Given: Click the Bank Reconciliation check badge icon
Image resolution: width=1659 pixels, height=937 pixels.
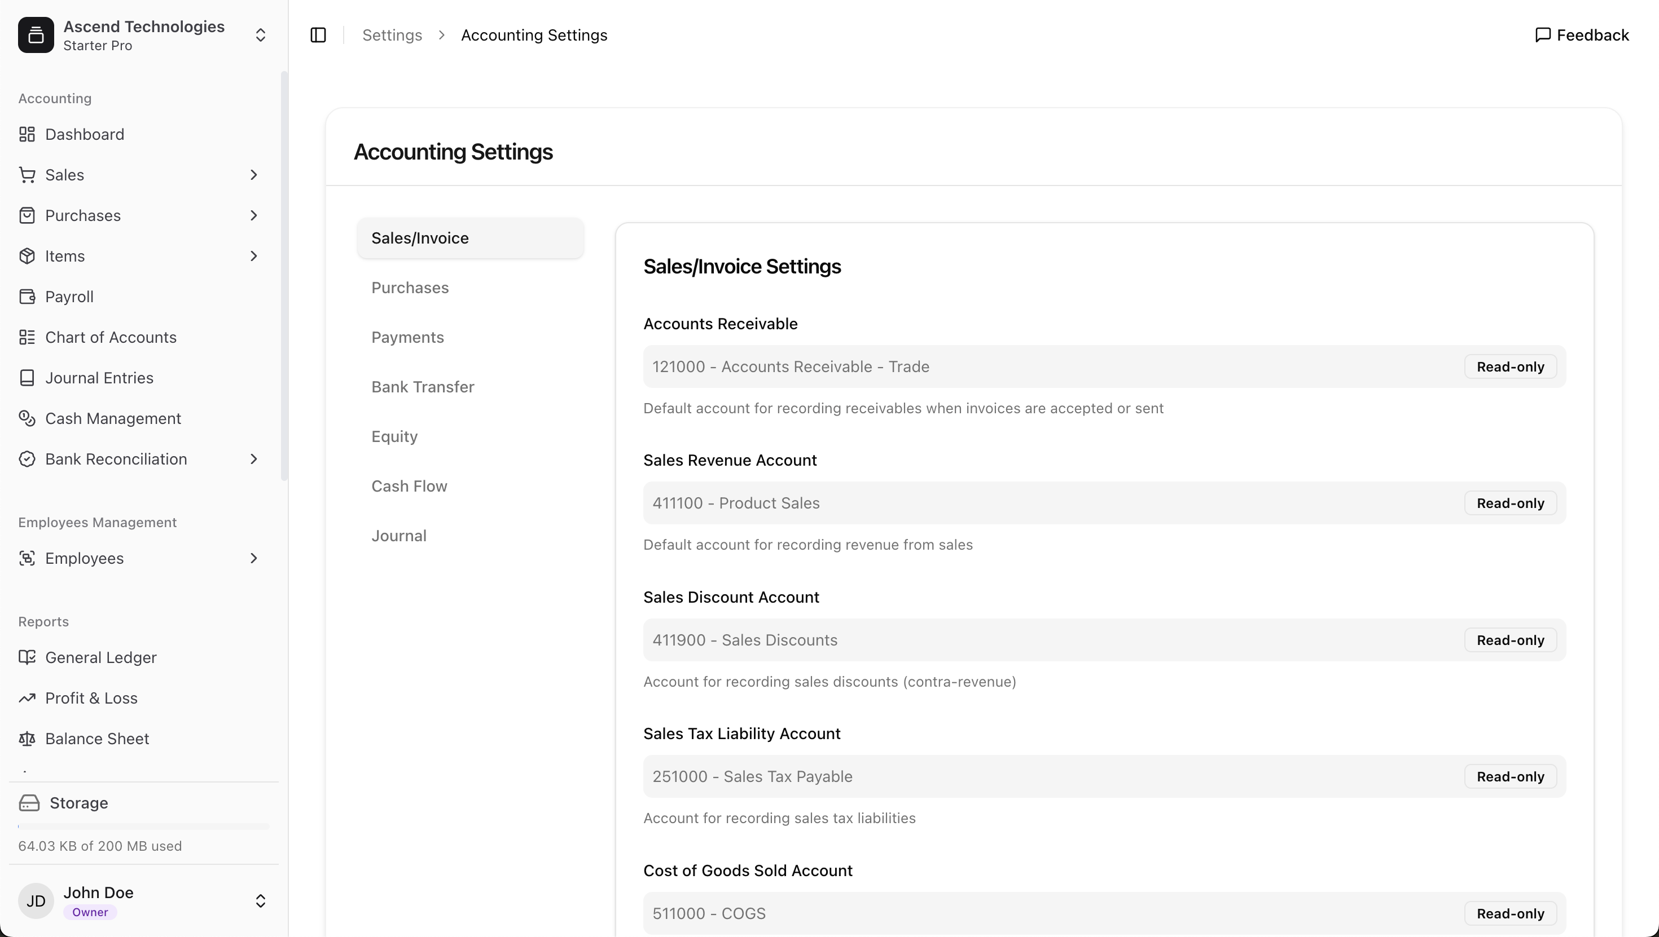Looking at the screenshot, I should coord(27,458).
